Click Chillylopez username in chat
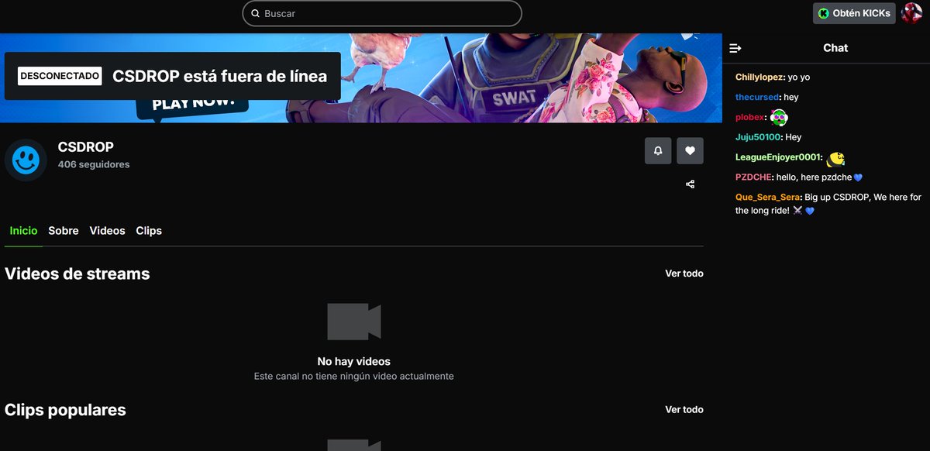 [759, 77]
